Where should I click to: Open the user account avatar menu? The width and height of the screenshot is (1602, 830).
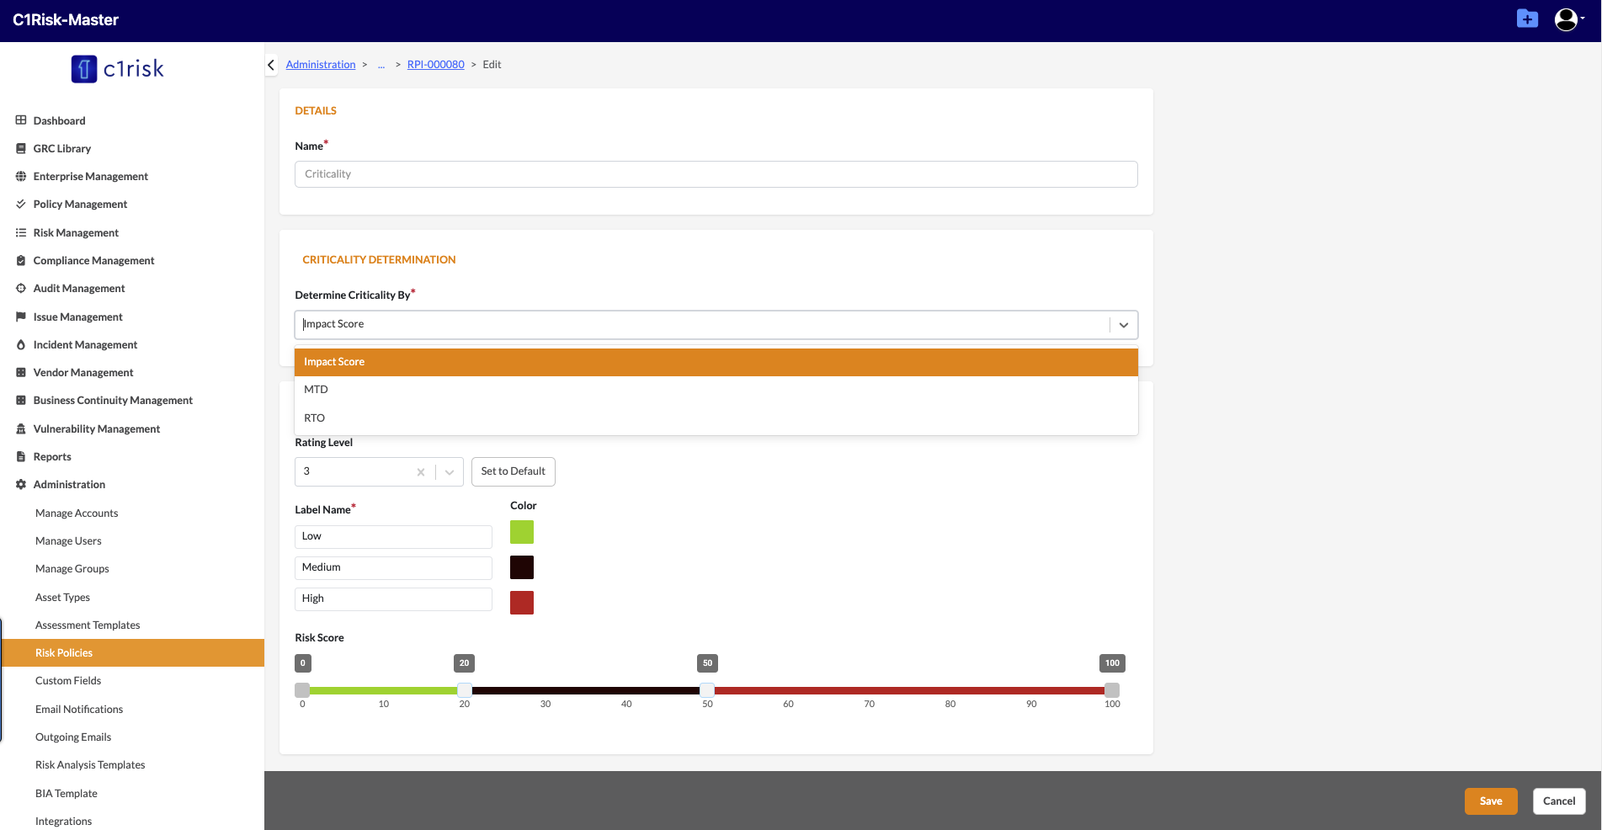(x=1568, y=19)
